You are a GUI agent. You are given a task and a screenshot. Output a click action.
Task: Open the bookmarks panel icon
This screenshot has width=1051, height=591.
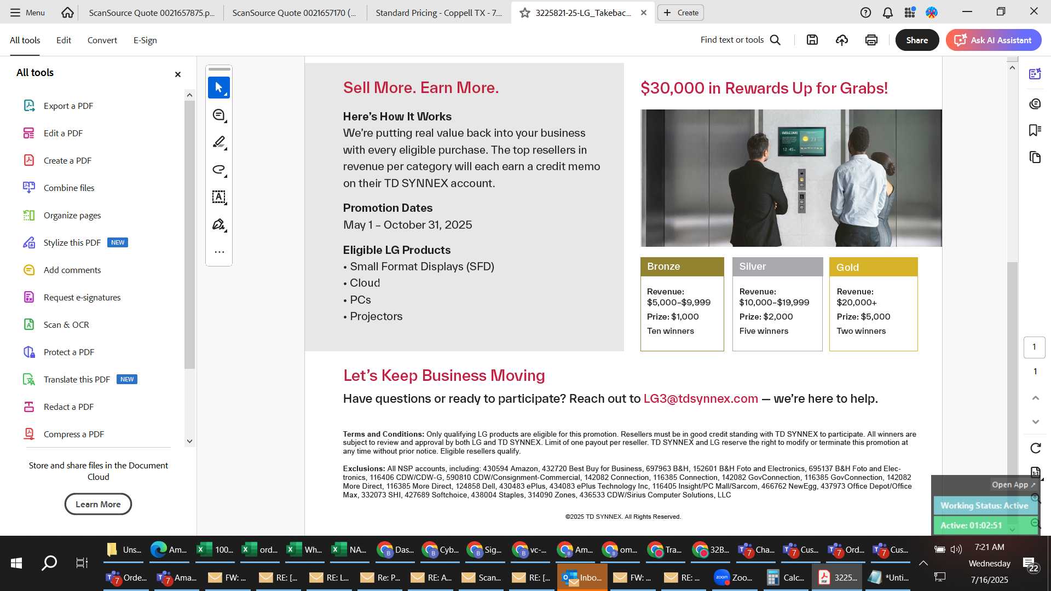[1035, 130]
